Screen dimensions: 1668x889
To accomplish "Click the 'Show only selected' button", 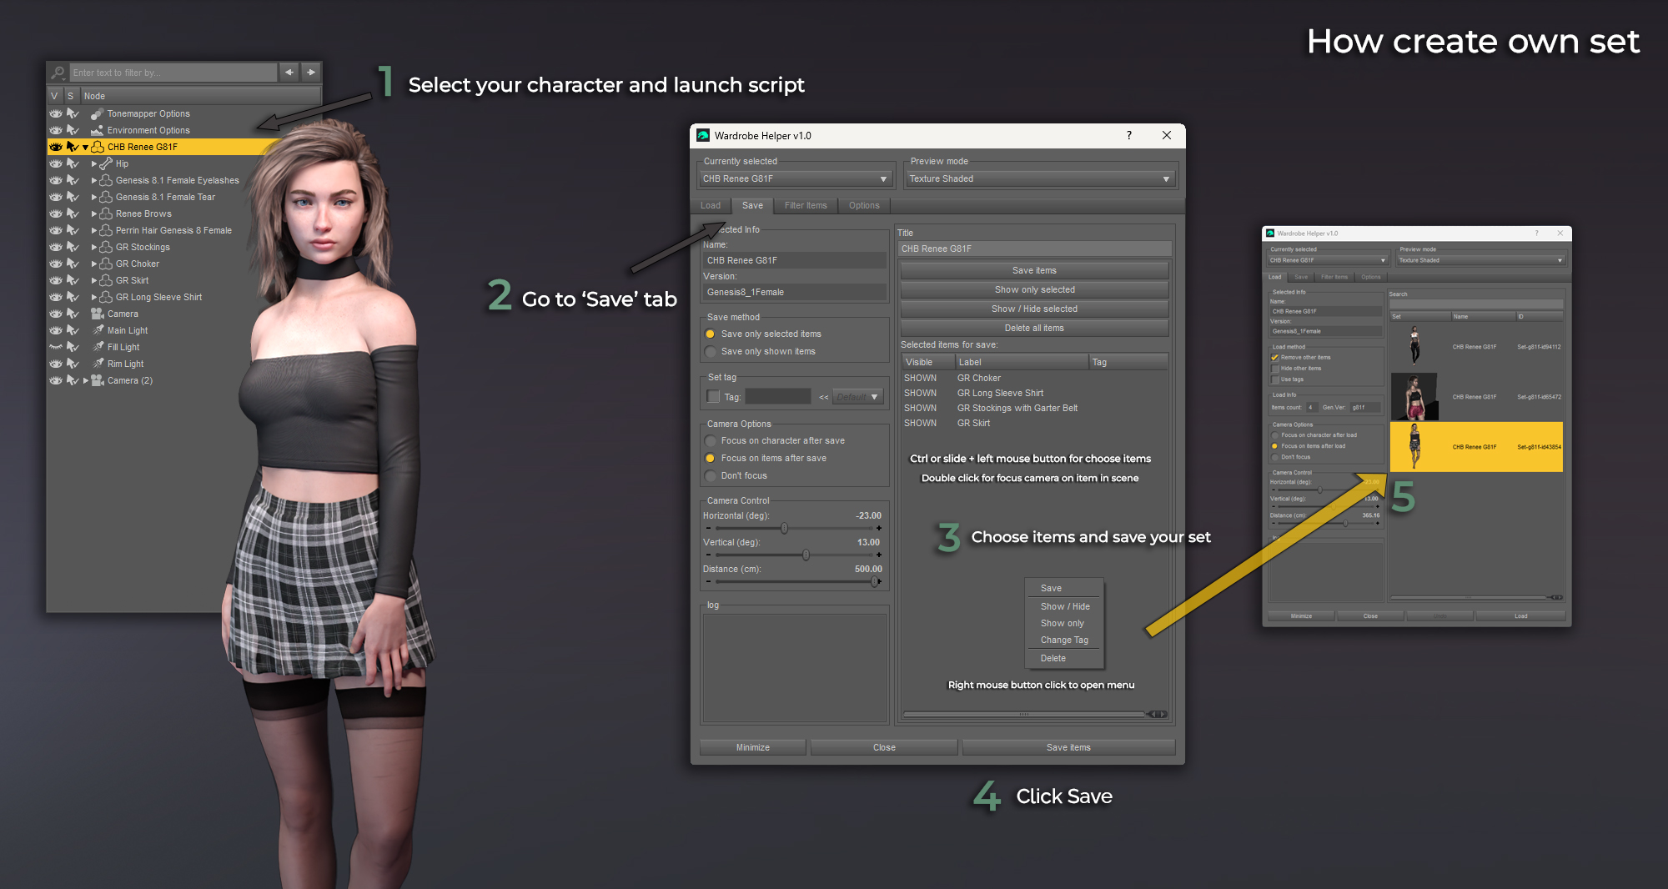I will click(x=1034, y=289).
